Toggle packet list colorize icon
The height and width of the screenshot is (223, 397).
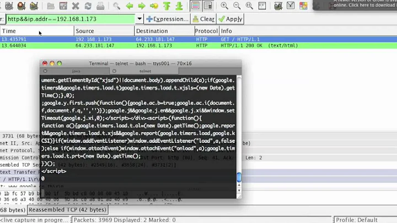(195, 6)
